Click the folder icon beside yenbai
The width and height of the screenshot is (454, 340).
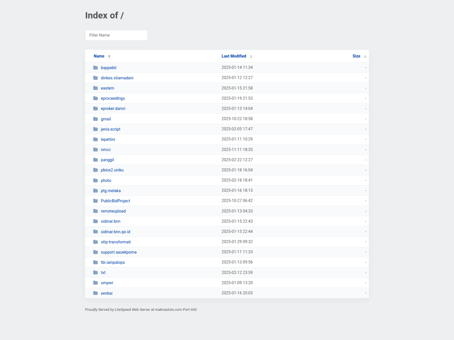point(96,293)
